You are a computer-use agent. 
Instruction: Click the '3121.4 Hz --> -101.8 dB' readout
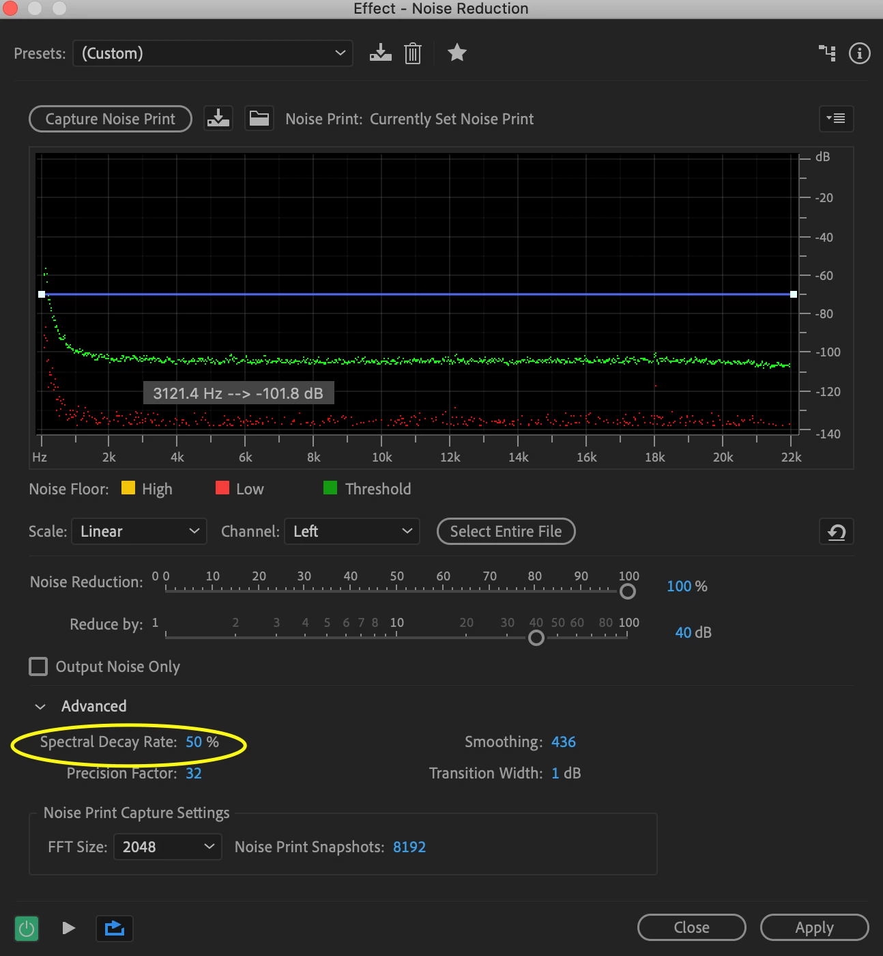pos(238,393)
